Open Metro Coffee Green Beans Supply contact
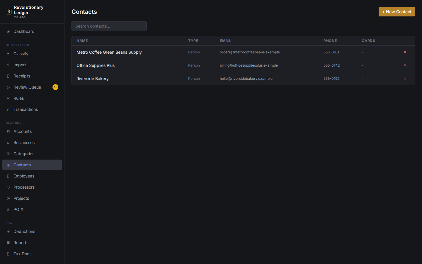This screenshot has height=264, width=422. point(109,52)
